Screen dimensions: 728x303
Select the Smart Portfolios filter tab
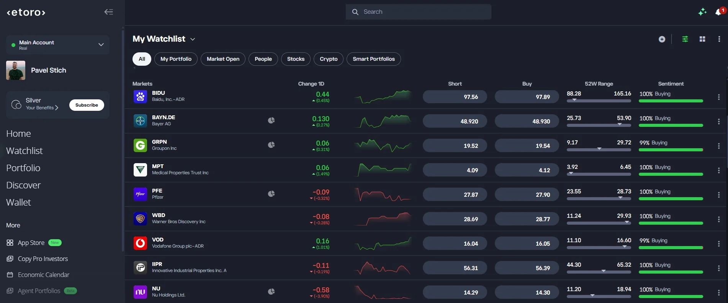click(374, 59)
